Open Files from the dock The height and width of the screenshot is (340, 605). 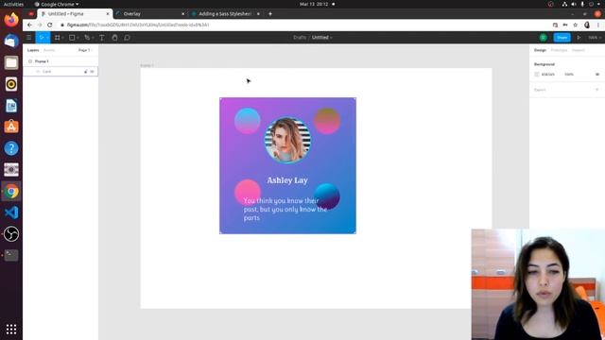tap(11, 62)
